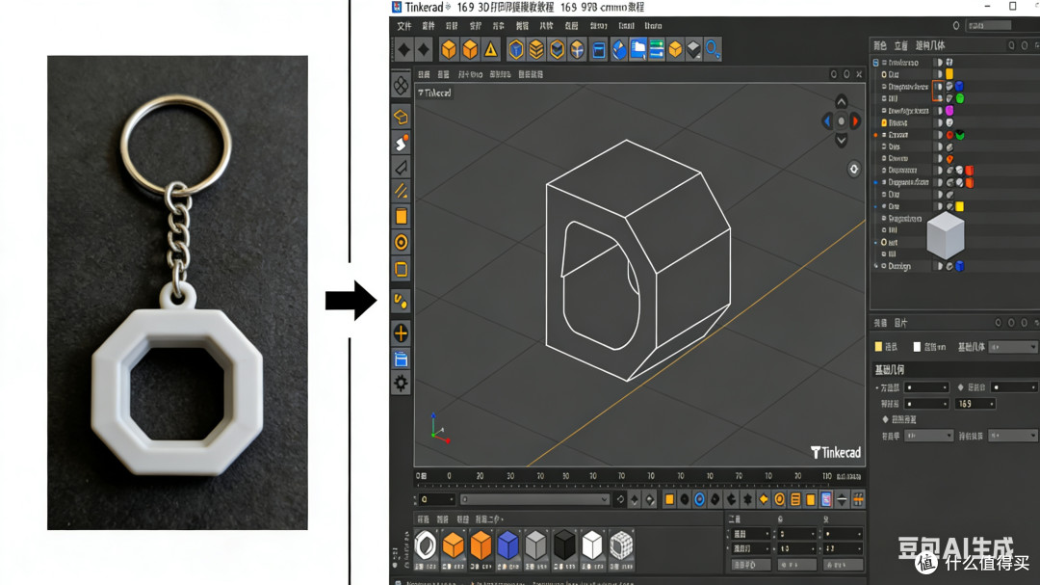Click the blue water-drop shaped icon in top toolbar
Screen dimensions: 1040x585
[x=619, y=49]
